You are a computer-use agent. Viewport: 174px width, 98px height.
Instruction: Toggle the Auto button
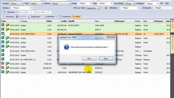coord(76,17)
